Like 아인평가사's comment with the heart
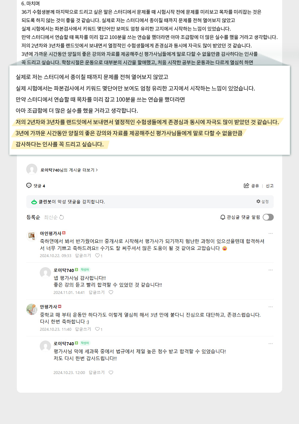 [97, 255]
